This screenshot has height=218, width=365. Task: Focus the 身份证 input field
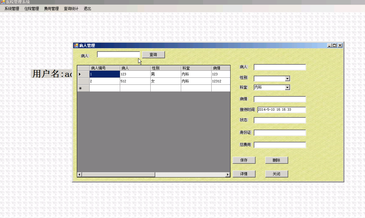(x=280, y=133)
